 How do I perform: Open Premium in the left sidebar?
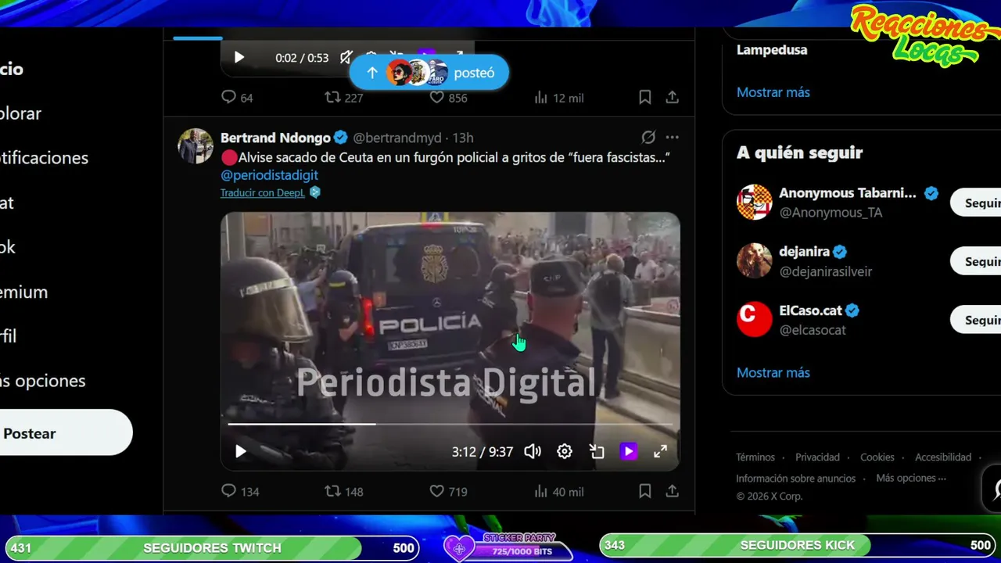[23, 292]
